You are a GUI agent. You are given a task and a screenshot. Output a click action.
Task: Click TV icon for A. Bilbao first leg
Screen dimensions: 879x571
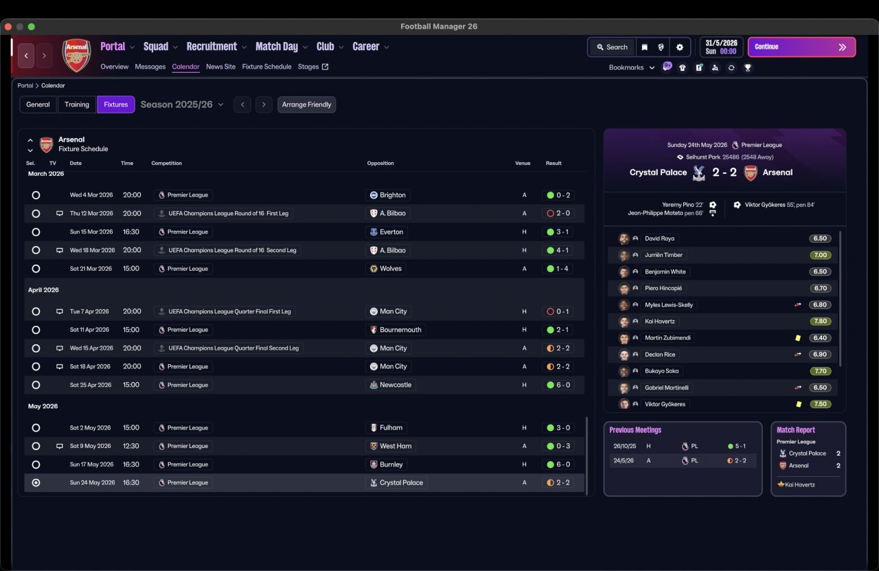pos(60,214)
